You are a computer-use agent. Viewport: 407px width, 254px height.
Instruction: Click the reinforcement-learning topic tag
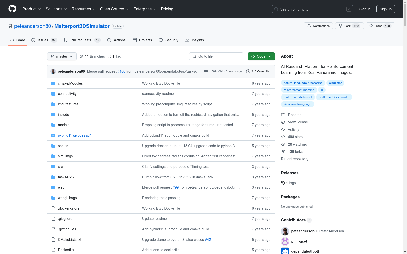point(299,90)
